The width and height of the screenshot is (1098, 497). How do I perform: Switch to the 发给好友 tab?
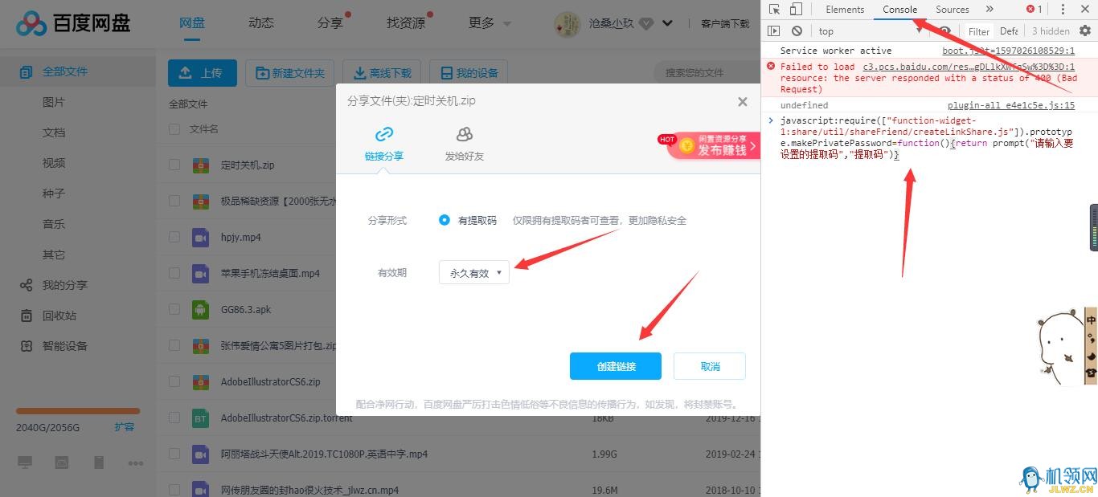point(465,144)
